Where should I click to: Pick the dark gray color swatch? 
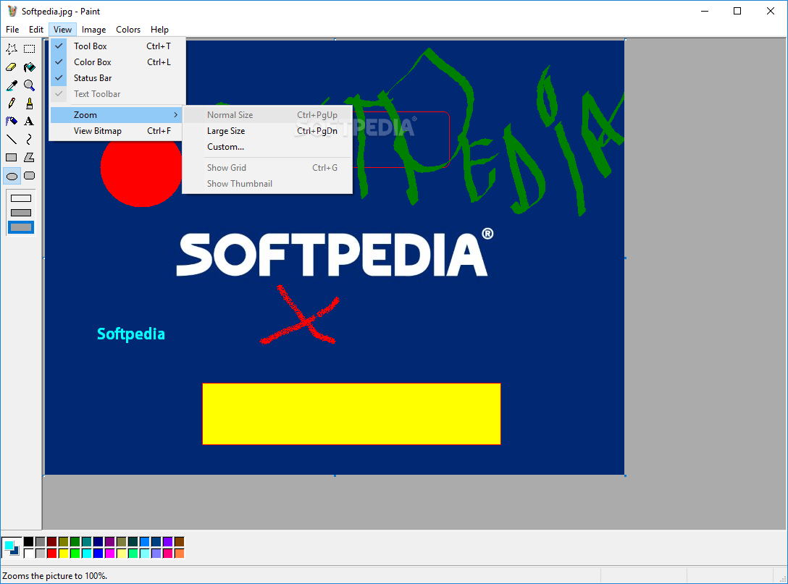(41, 541)
